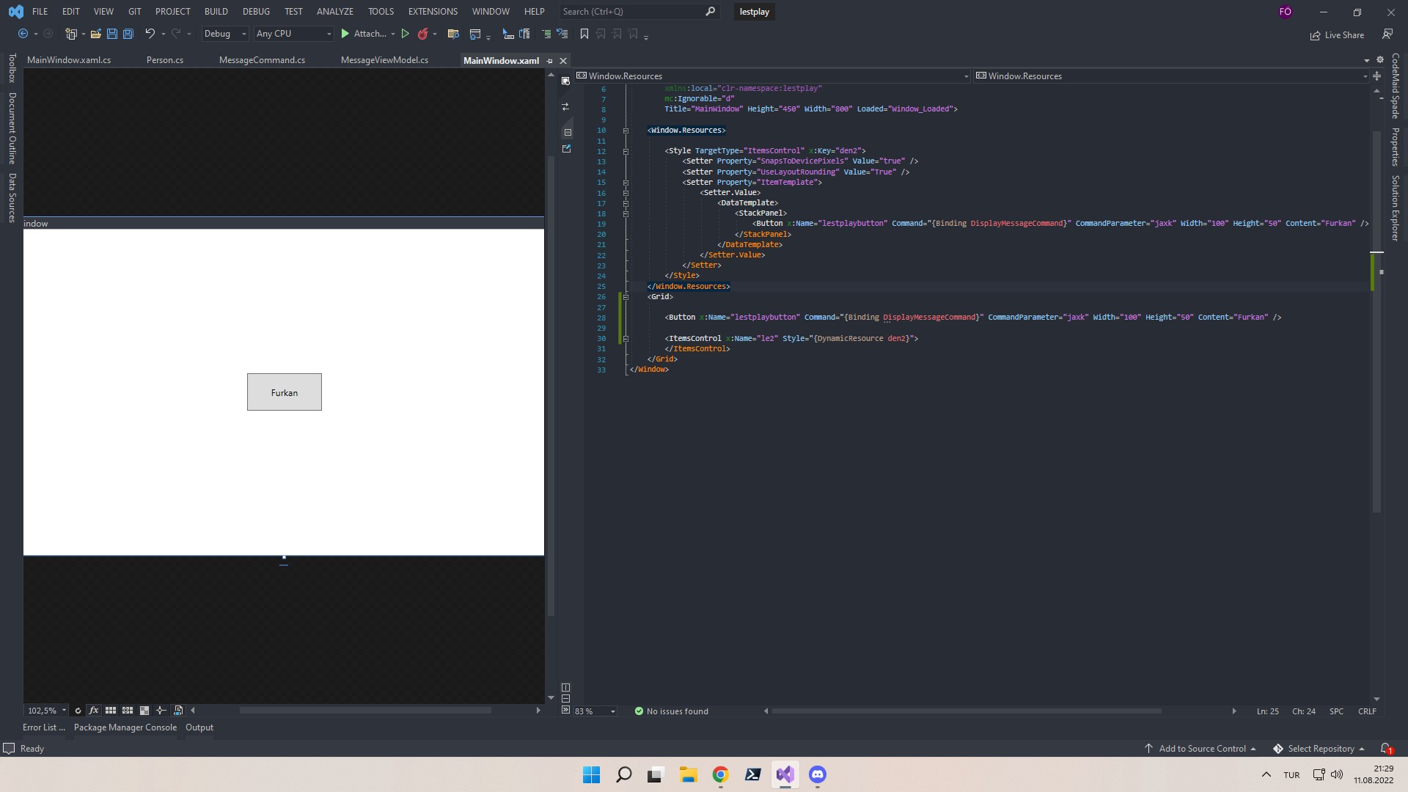Toggle the XAML code view button in splitter

[x=568, y=133]
